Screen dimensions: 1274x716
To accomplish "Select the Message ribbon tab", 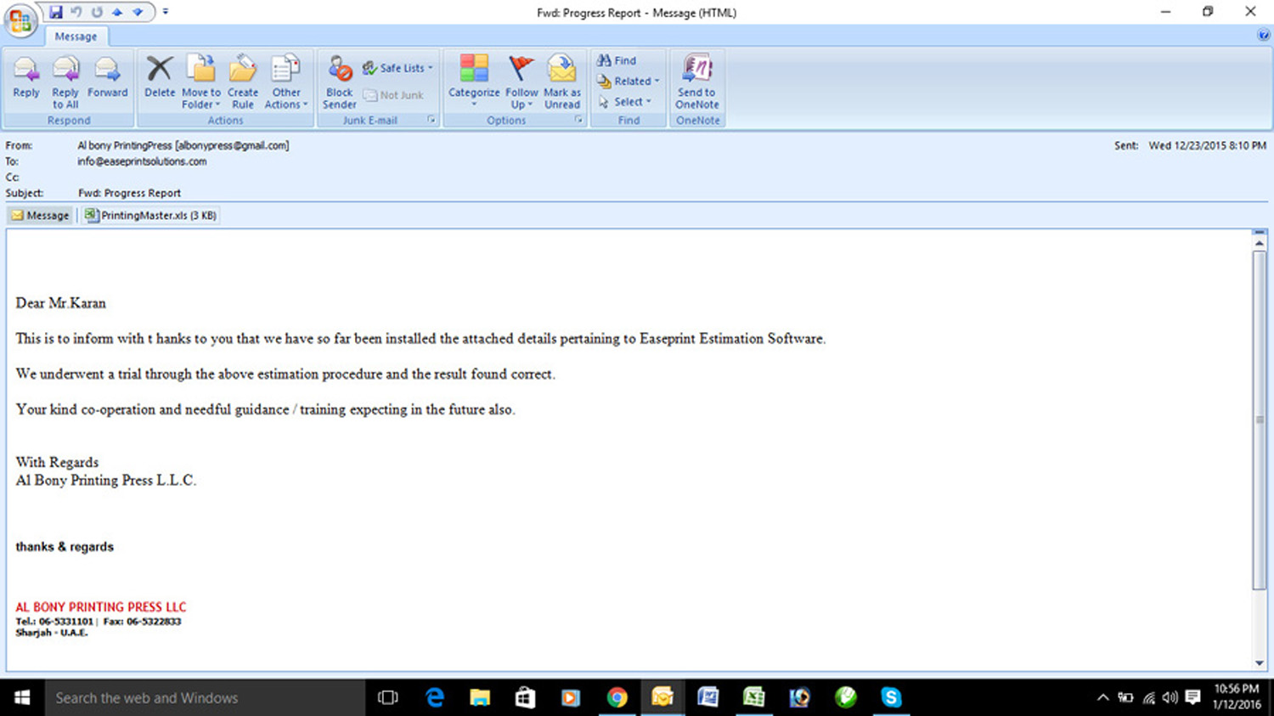I will (76, 37).
